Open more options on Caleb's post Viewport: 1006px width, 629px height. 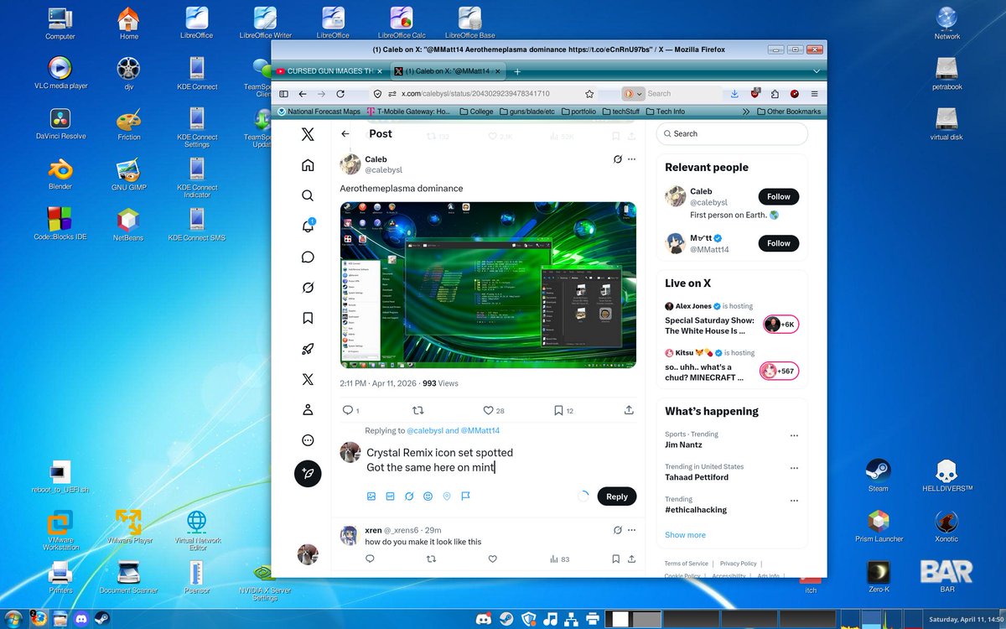coord(632,159)
